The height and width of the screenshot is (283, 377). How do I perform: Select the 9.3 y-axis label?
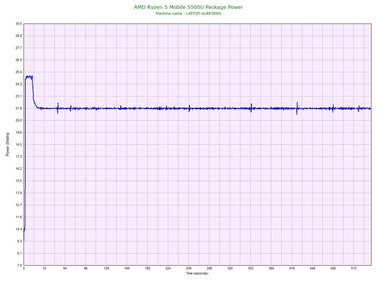coord(20,241)
